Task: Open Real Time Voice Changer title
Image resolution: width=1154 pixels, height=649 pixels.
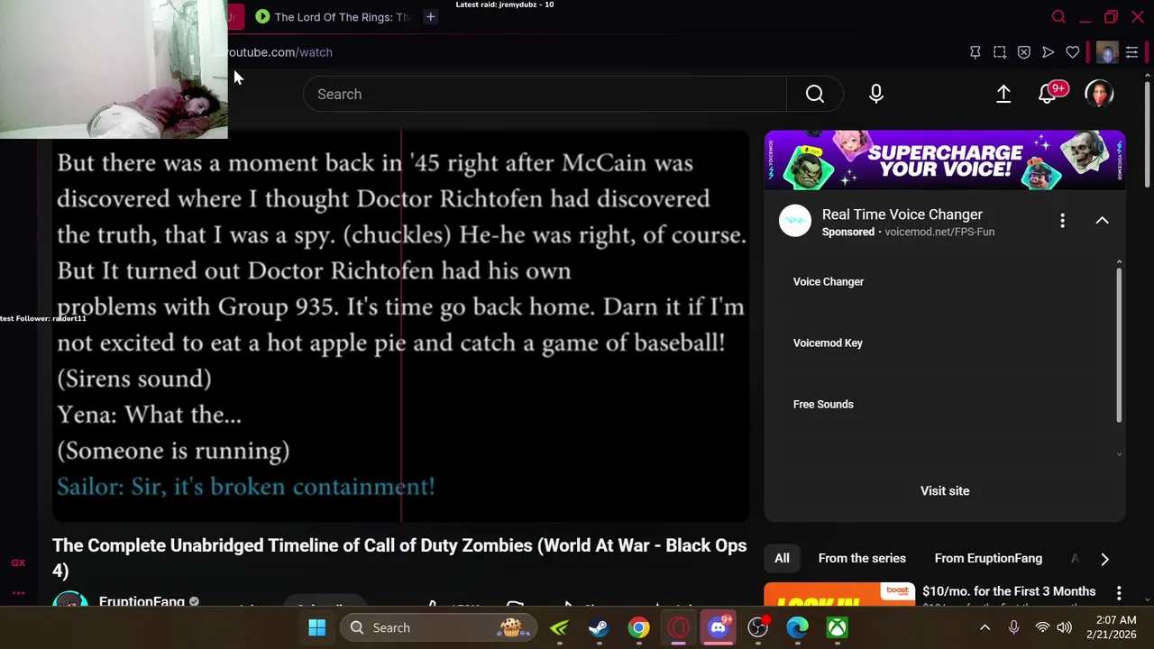Action: [x=902, y=215]
